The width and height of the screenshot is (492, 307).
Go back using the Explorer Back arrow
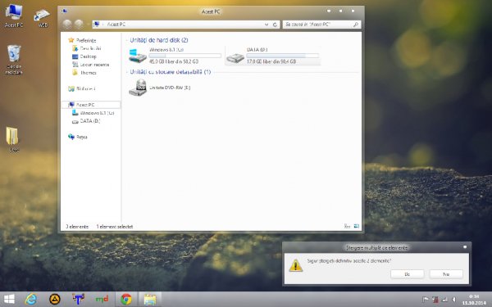[67, 24]
